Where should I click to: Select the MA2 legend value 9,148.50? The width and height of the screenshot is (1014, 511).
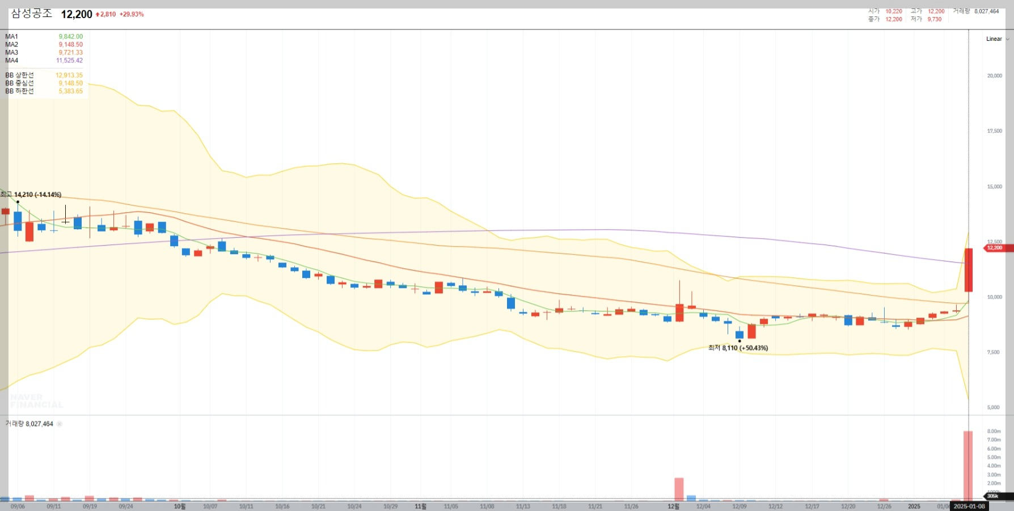71,45
